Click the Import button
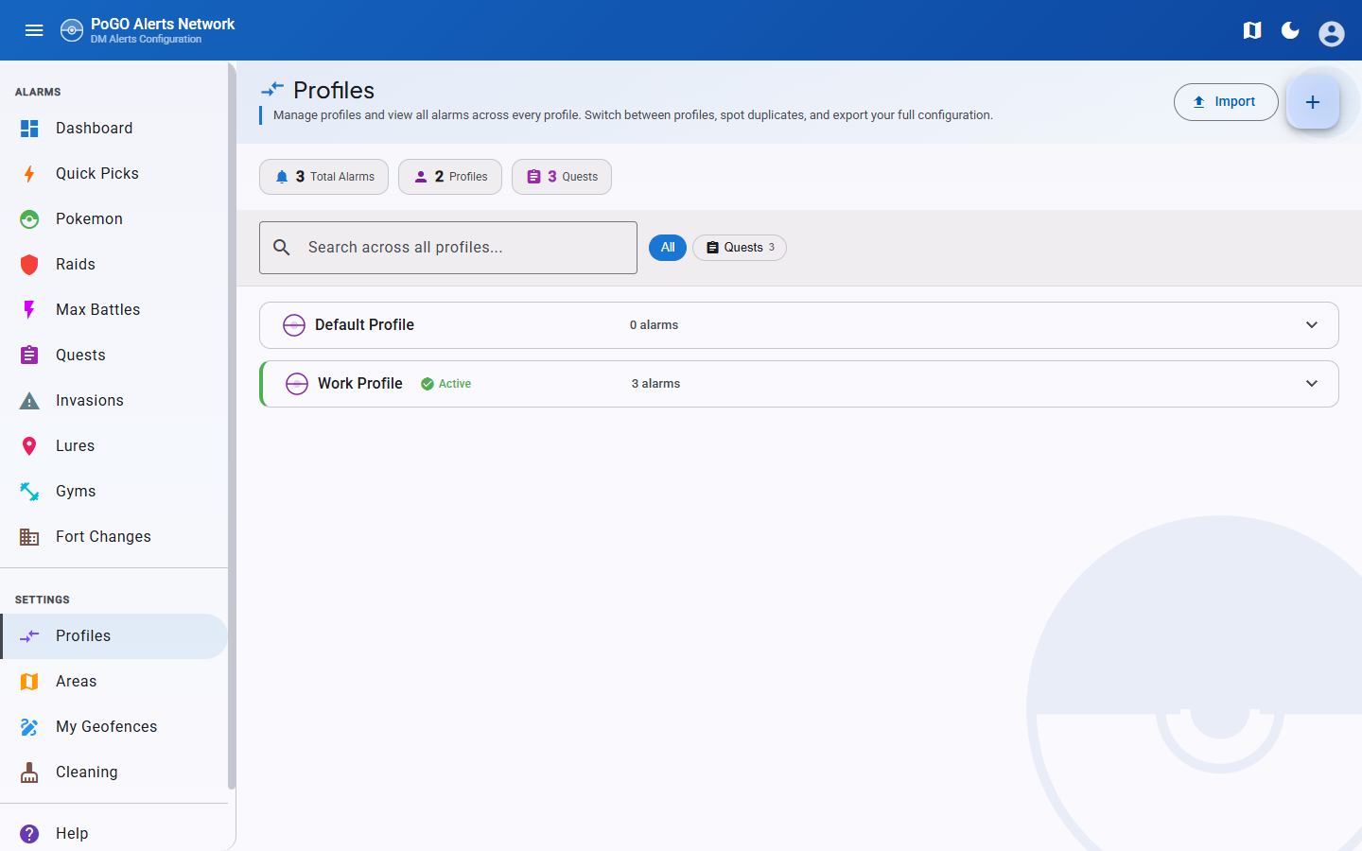 click(1226, 102)
